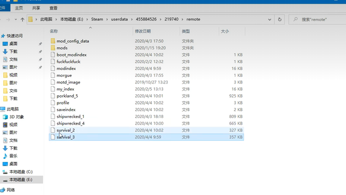Open 快速访问 in sidebar
The height and width of the screenshot is (195, 346).
click(x=15, y=36)
